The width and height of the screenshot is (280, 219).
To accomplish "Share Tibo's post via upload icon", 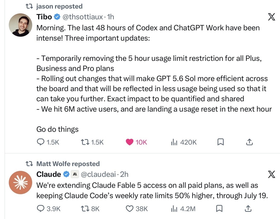I will (249, 142).
